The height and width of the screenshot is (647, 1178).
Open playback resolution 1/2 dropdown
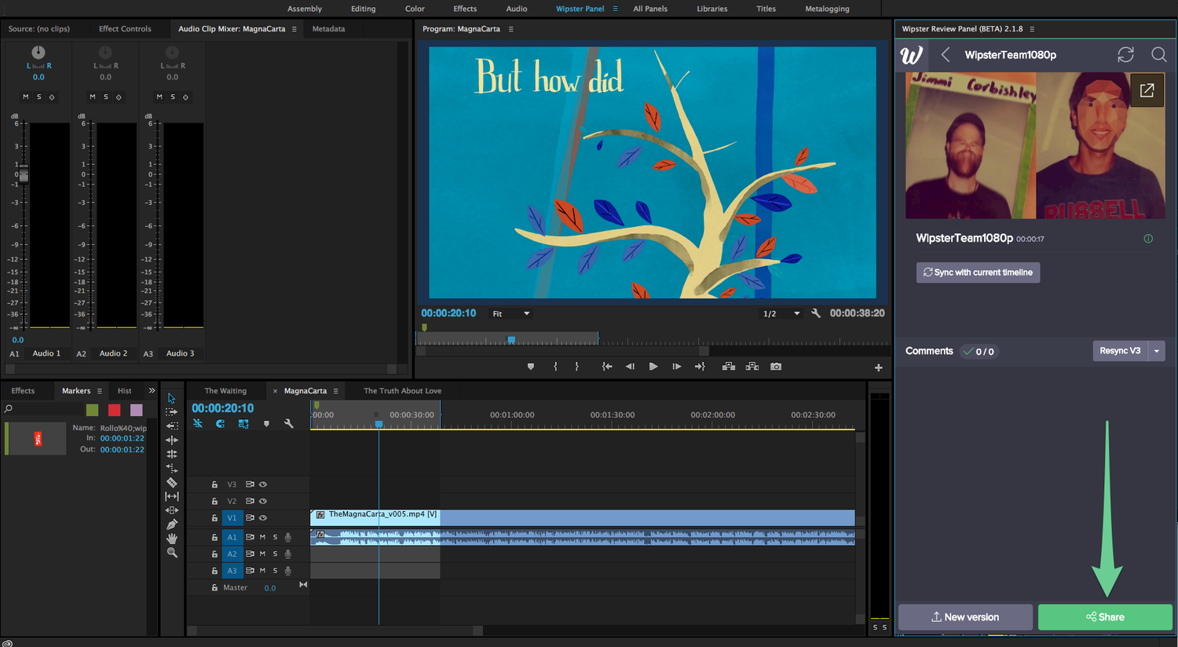pyautogui.click(x=781, y=314)
